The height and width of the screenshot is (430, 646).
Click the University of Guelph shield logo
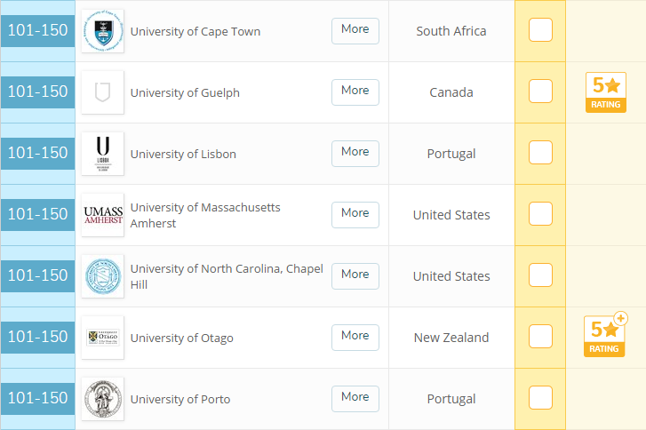pos(102,92)
